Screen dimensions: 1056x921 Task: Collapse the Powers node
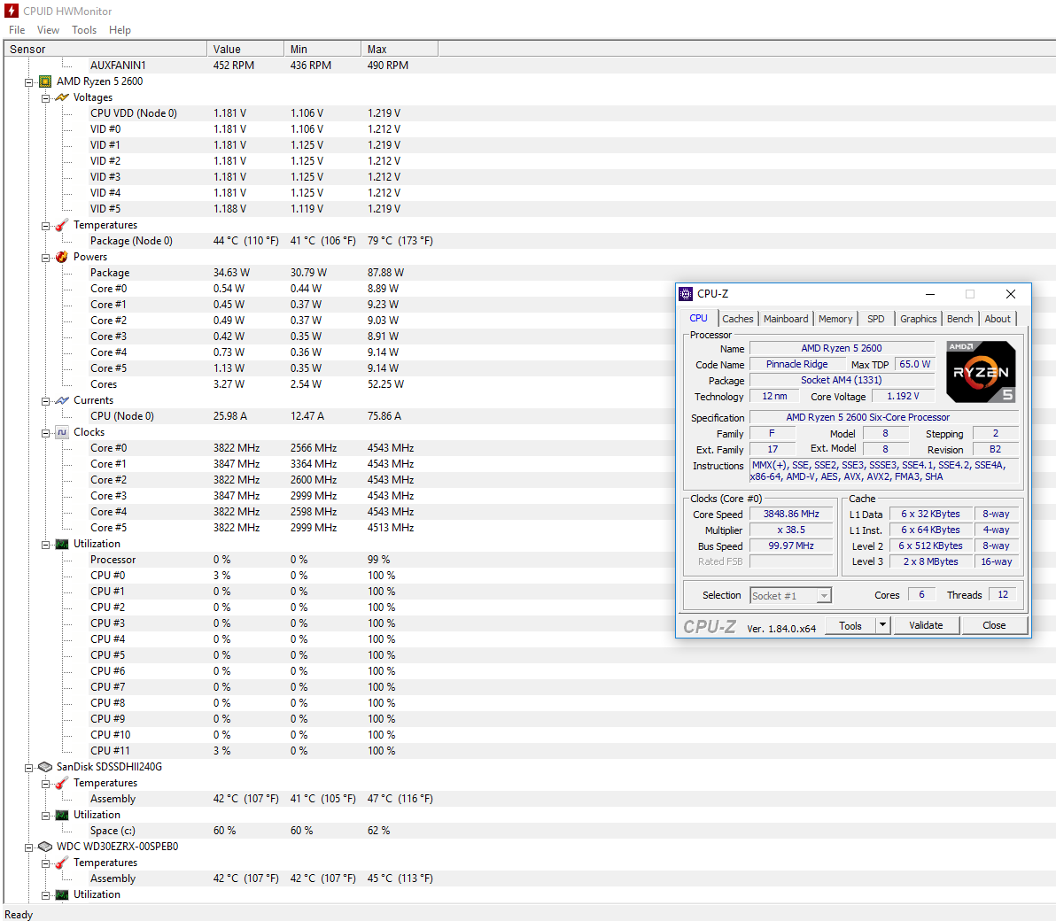click(46, 258)
